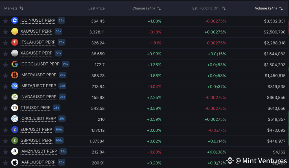Sort by Volume (24h) arrows
This screenshot has height=168, width=289.
(281, 8)
